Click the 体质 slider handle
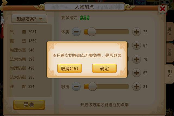 click(92, 32)
